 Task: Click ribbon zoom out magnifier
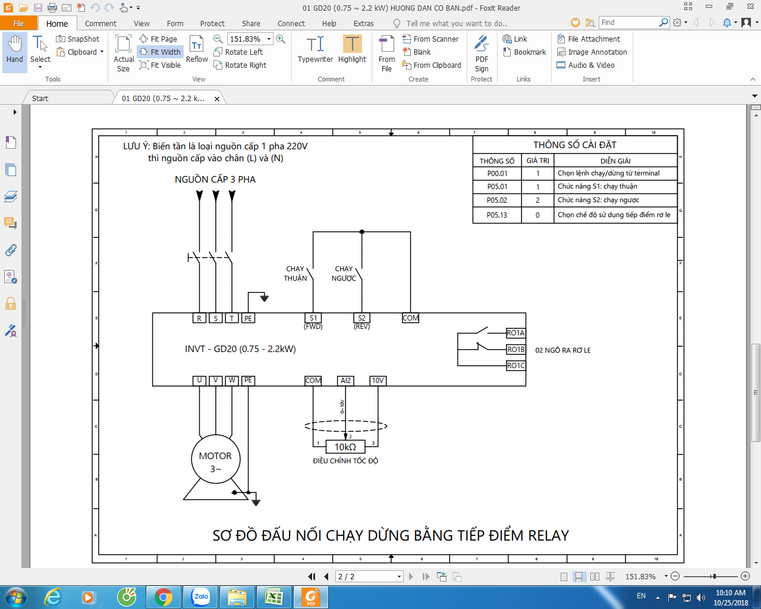218,39
